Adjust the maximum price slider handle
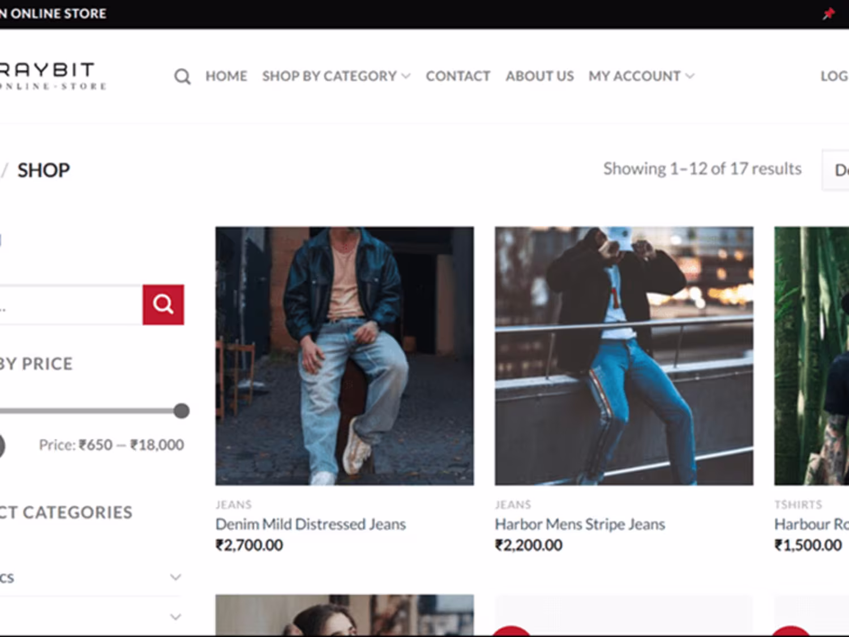Screen dimensions: 849x637 [x=182, y=411]
